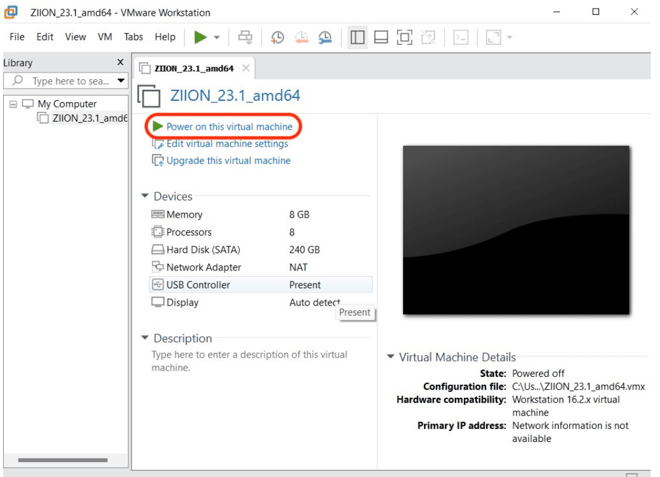Toggle Unity mode icon
This screenshot has height=477, width=660.
tap(428, 37)
